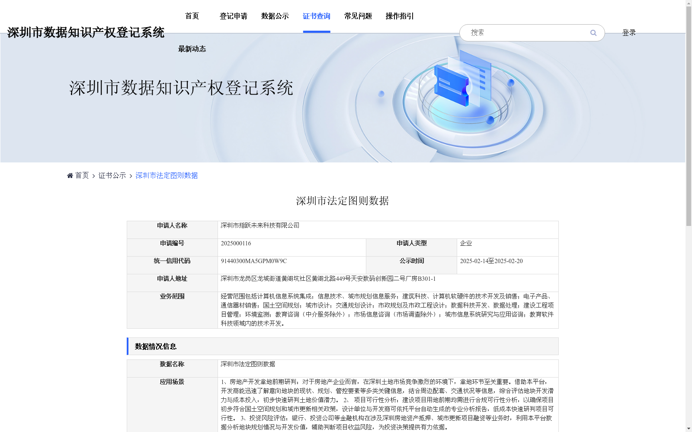Image resolution: width=692 pixels, height=432 pixels.
Task: Click the business scope description paragraph
Action: [387, 310]
